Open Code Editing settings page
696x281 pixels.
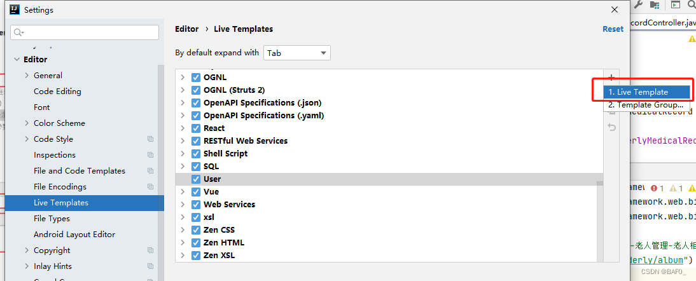click(x=57, y=92)
